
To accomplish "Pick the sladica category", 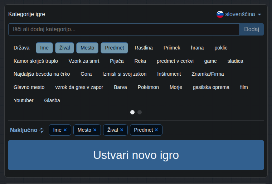I will (235, 61).
